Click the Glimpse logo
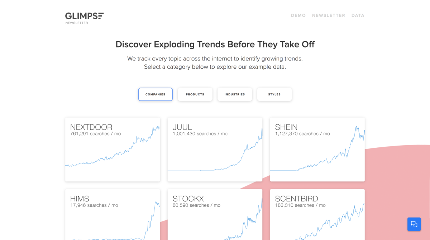 click(x=84, y=16)
